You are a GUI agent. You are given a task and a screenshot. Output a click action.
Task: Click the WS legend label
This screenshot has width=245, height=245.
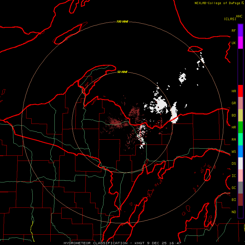pyautogui.click(x=234, y=152)
